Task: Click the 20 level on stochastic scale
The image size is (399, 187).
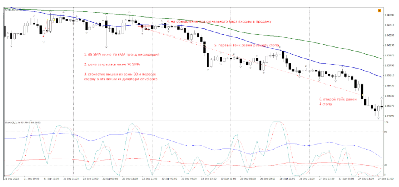Action: pos(386,165)
